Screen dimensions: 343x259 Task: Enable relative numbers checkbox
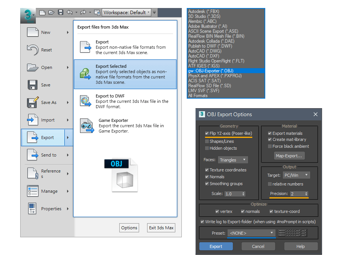point(270,184)
